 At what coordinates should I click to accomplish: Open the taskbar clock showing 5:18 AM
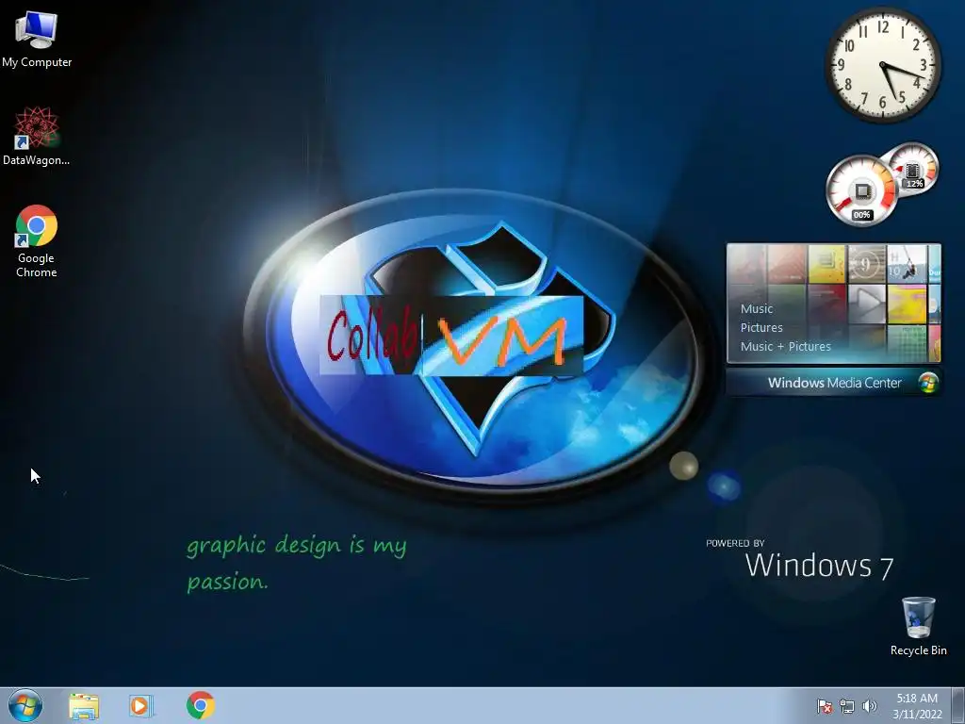pyautogui.click(x=917, y=706)
